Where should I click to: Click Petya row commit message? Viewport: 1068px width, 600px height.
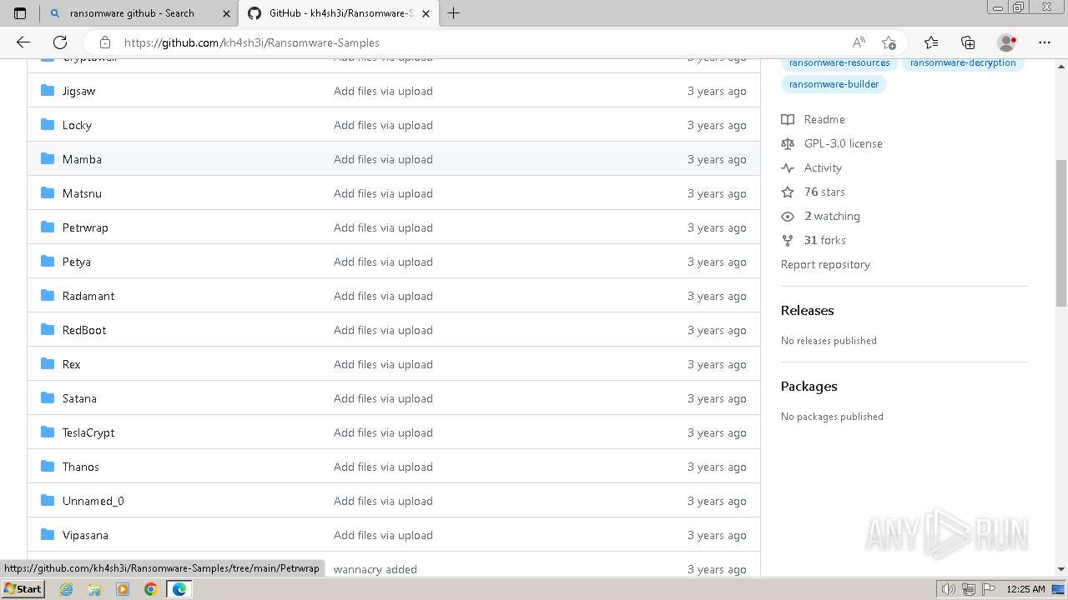383,262
